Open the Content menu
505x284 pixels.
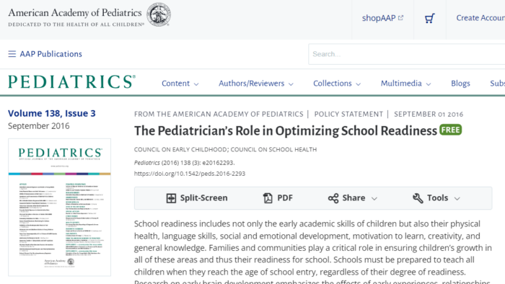click(x=180, y=84)
